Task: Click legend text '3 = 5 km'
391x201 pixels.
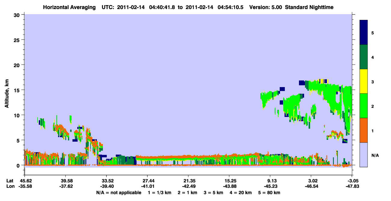Action: [214, 193]
